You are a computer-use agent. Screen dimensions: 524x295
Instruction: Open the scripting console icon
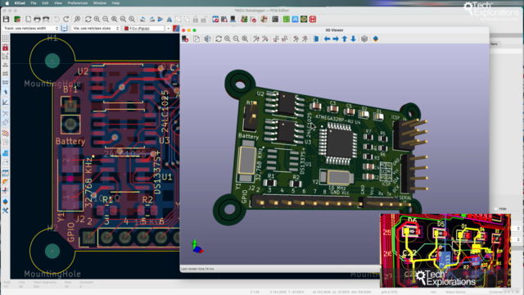click(275, 20)
